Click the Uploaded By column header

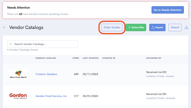coord(154,58)
